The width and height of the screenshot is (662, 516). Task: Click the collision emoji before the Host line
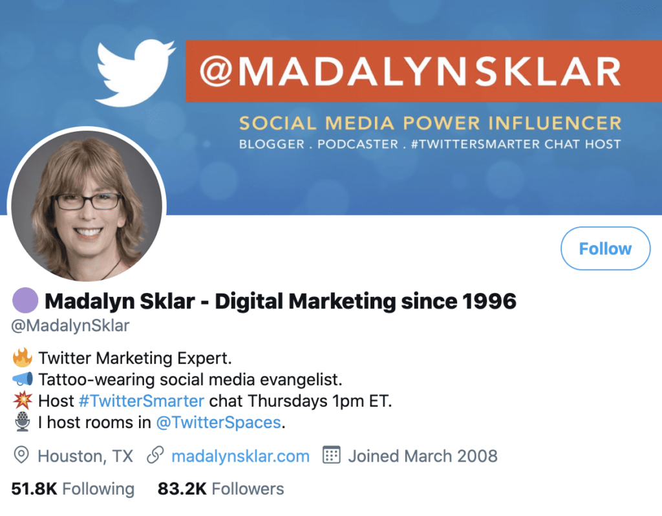pyautogui.click(x=21, y=400)
